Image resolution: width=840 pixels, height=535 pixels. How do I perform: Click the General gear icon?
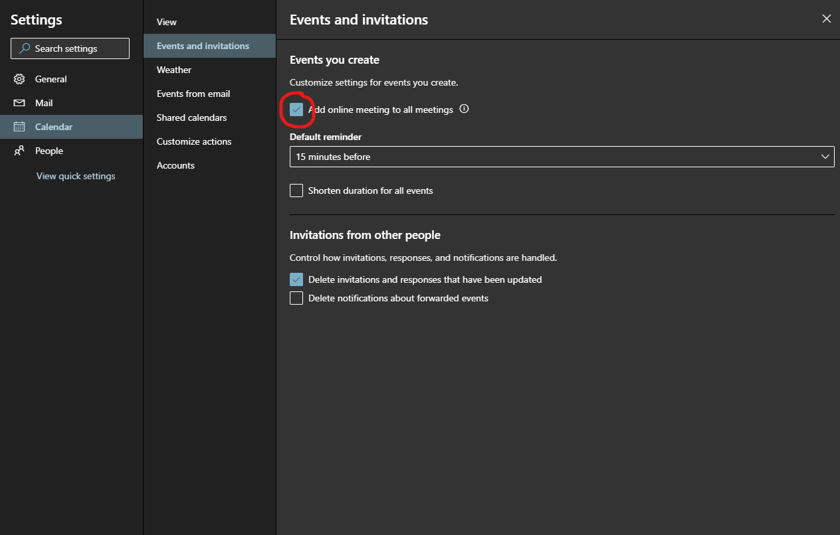tap(19, 79)
